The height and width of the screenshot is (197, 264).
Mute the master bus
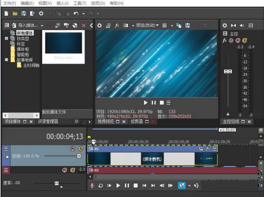[x=238, y=40]
